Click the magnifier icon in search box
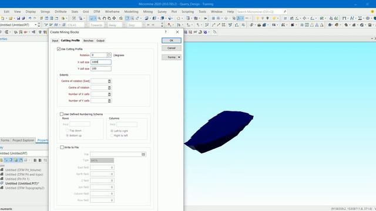This screenshot has height=211, width=376. pyautogui.click(x=285, y=12)
